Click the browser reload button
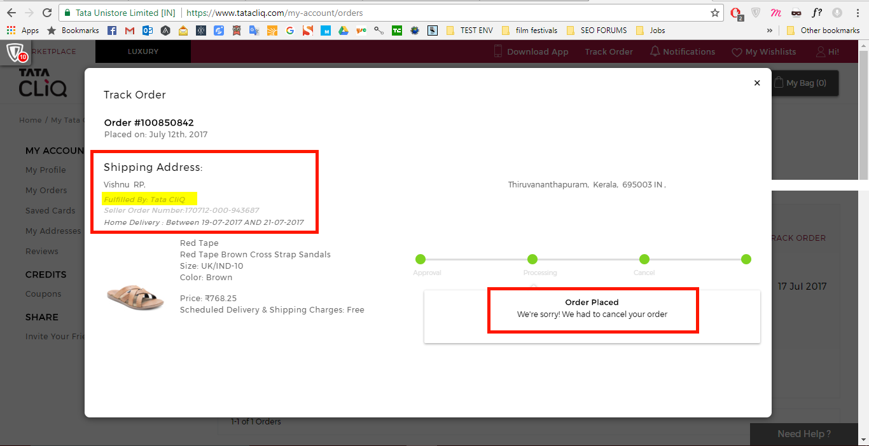The height and width of the screenshot is (446, 869). click(47, 13)
